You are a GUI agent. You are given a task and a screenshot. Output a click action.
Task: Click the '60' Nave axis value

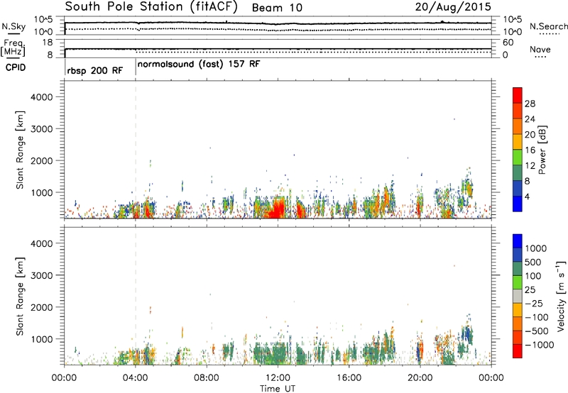508,43
